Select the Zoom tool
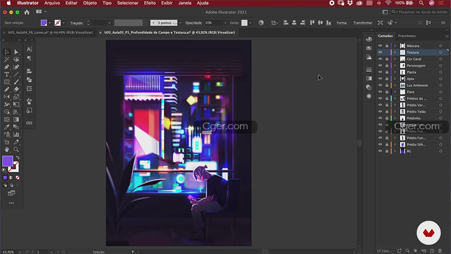Screen dimensions: 451x254 (x=16, y=149)
